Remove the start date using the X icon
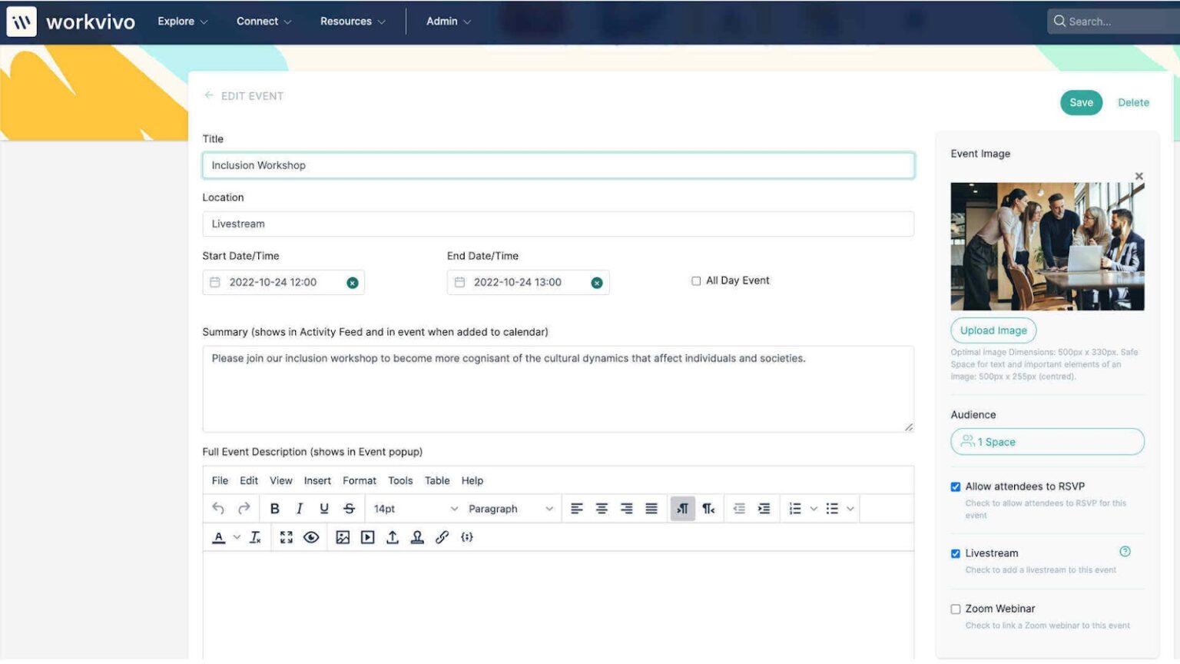The image size is (1180, 664). click(x=352, y=282)
